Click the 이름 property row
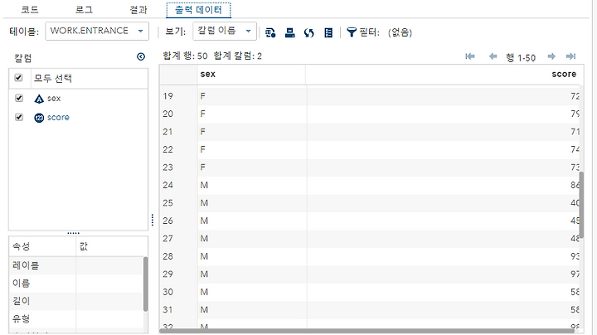The width and height of the screenshot is (597, 335). click(76, 284)
